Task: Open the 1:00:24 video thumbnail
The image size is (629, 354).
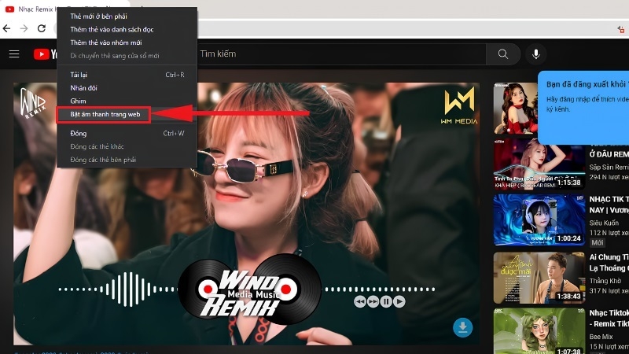Action: pos(539,220)
